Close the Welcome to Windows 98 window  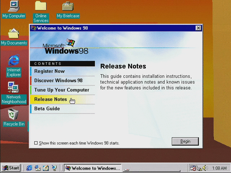(198, 28)
